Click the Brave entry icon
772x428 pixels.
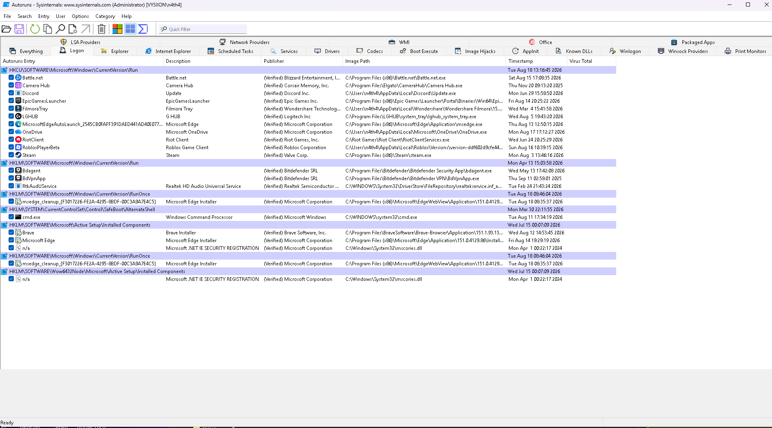click(18, 232)
